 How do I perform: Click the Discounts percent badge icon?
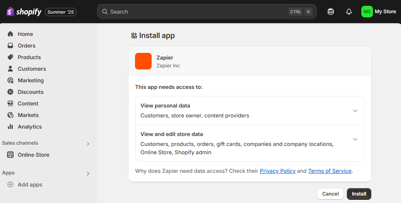[10, 92]
